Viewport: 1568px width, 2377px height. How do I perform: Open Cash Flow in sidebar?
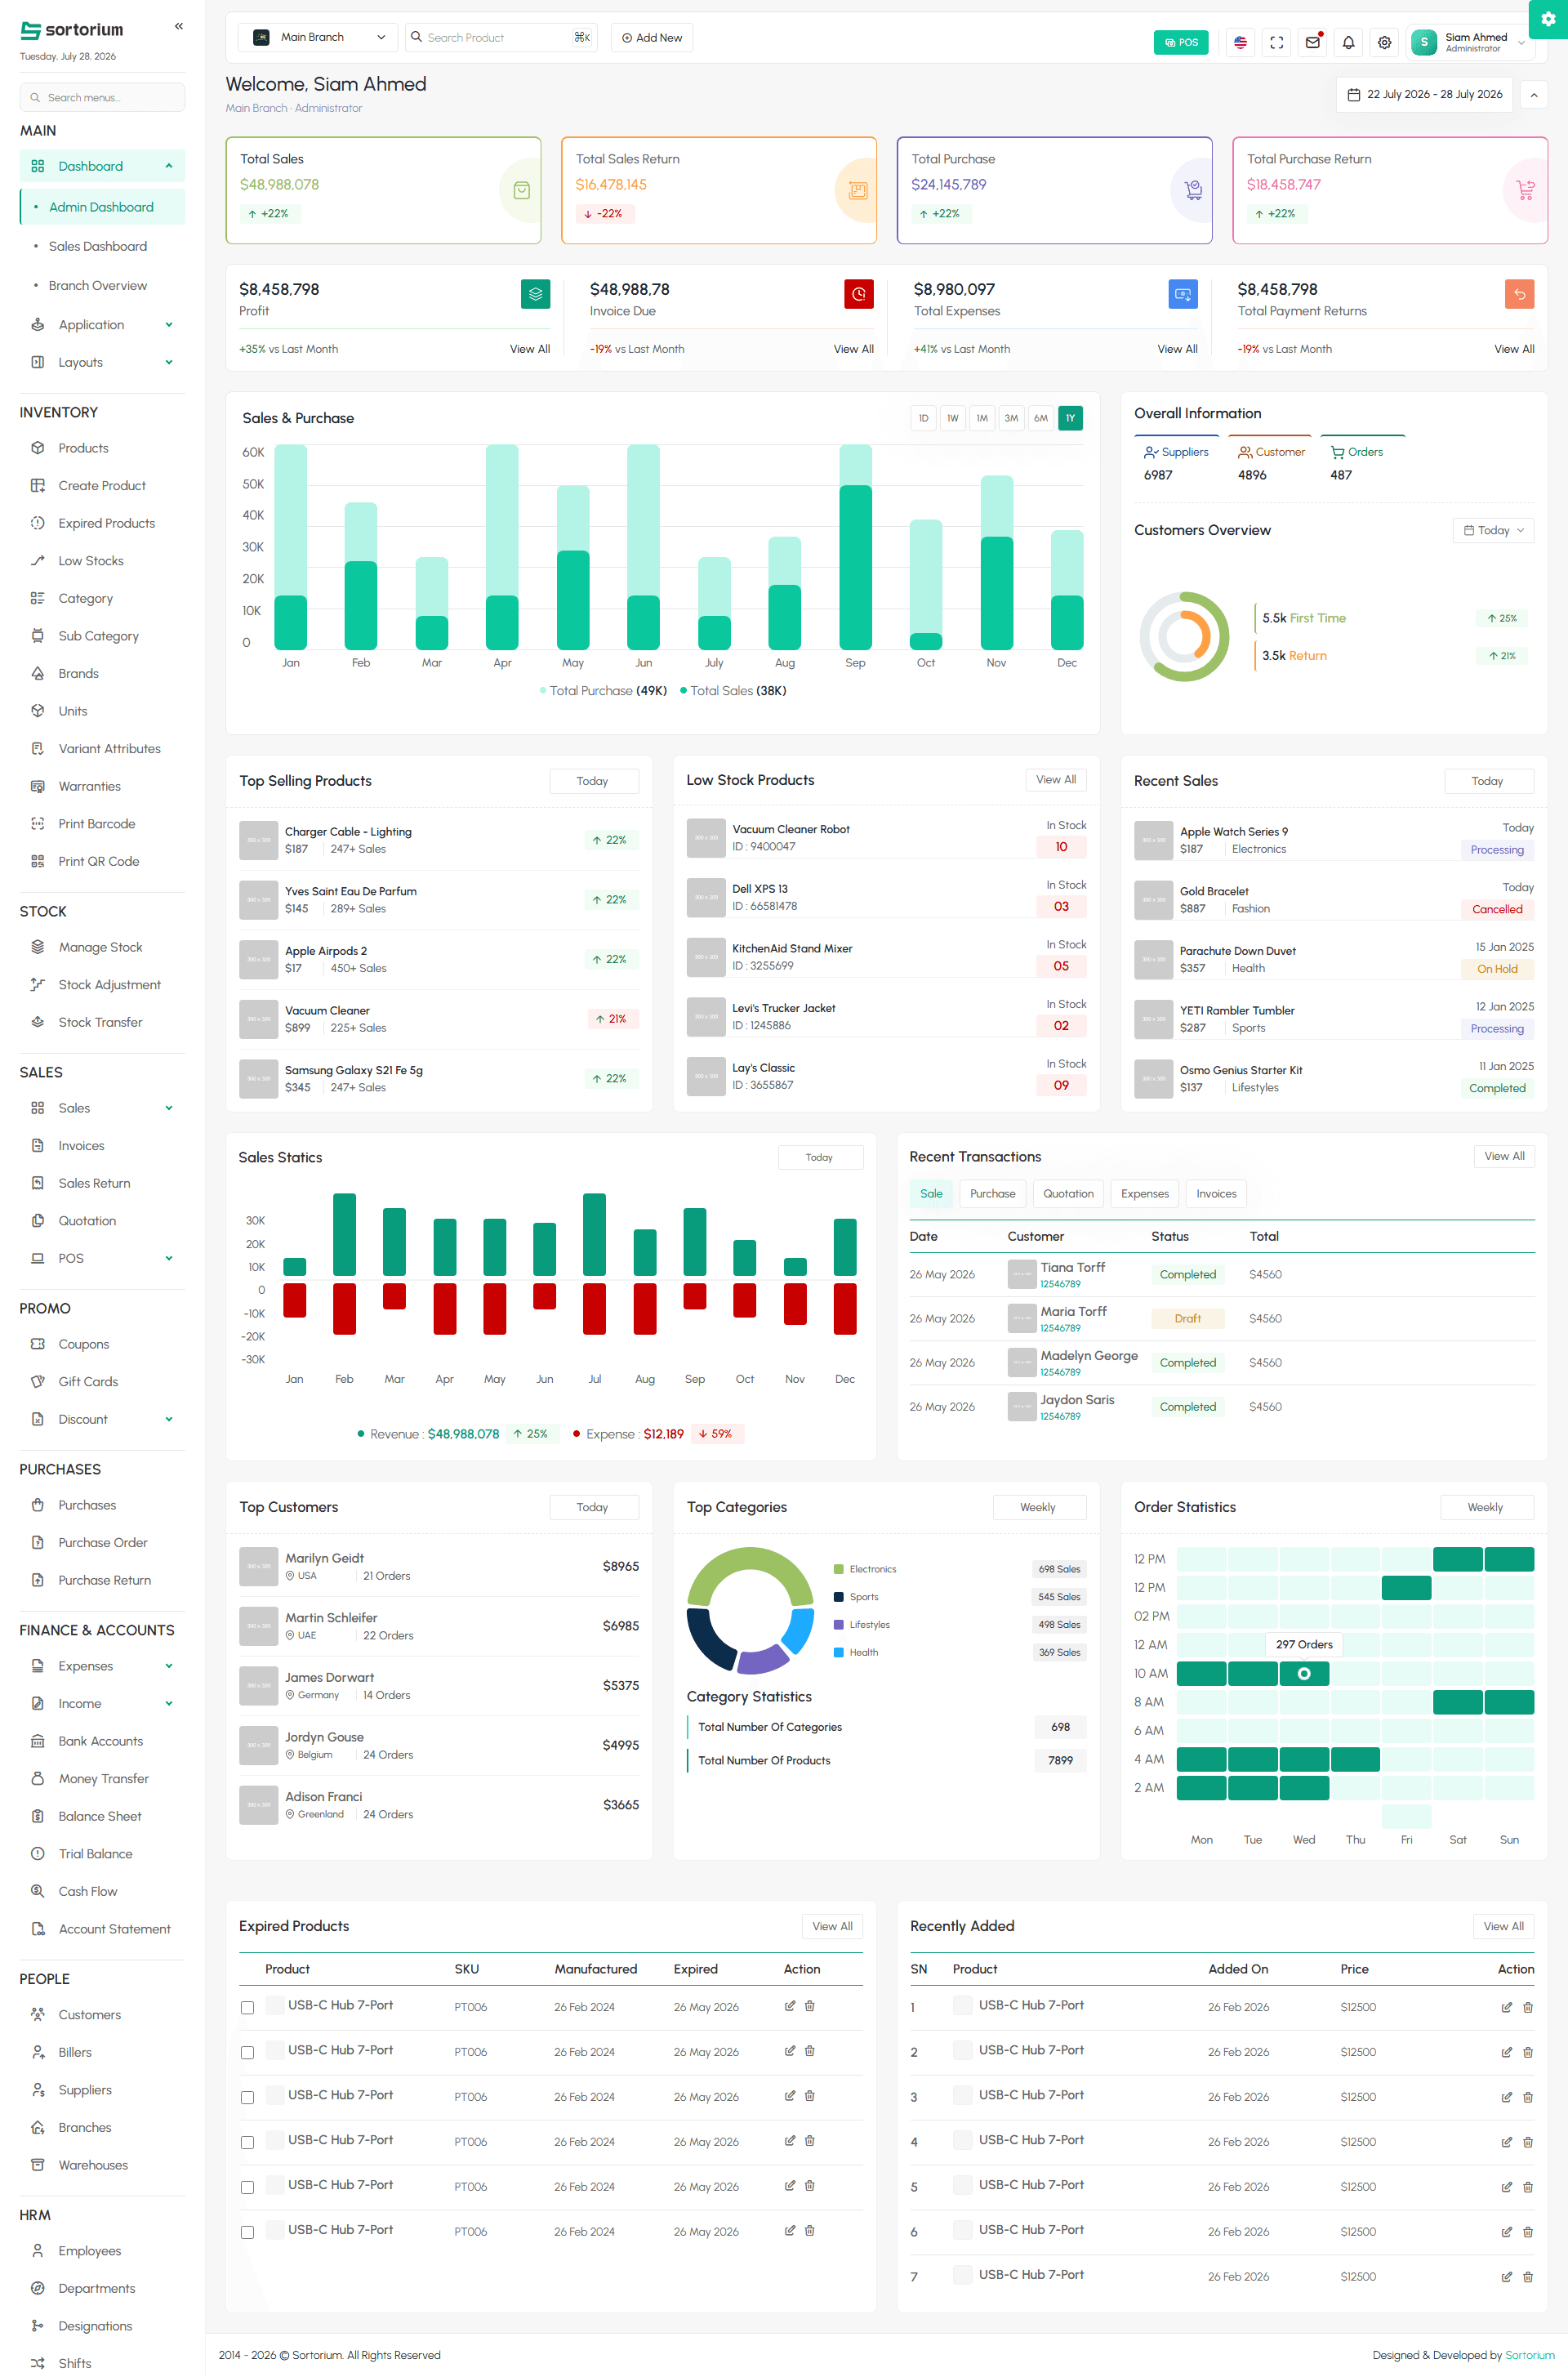click(102, 1891)
